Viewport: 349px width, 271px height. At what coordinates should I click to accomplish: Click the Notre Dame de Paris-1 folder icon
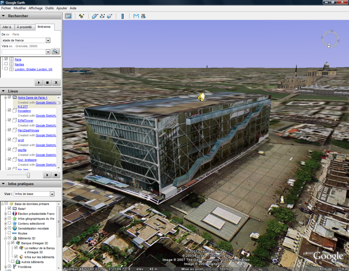tap(15, 97)
